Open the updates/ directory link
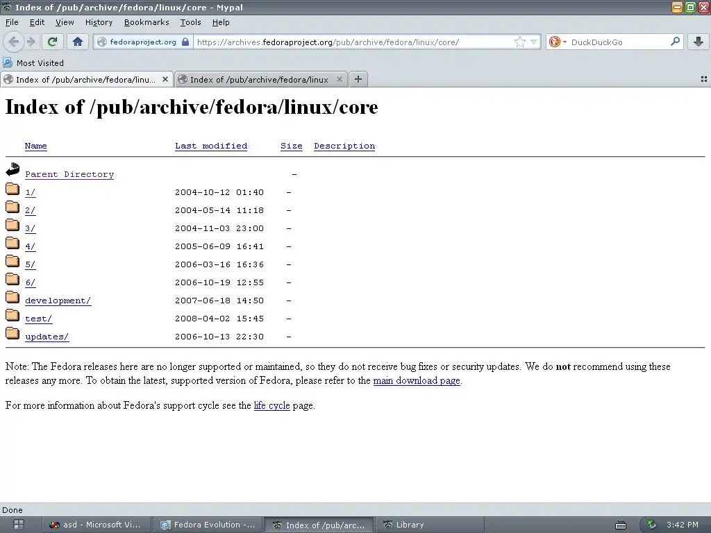Image resolution: width=711 pixels, height=533 pixels. click(47, 337)
